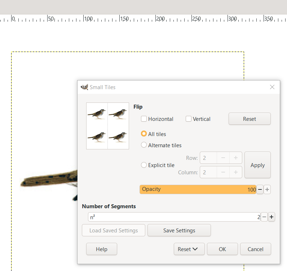Decrease the Row value with minus
The height and width of the screenshot is (271, 287).
pyautogui.click(x=223, y=158)
